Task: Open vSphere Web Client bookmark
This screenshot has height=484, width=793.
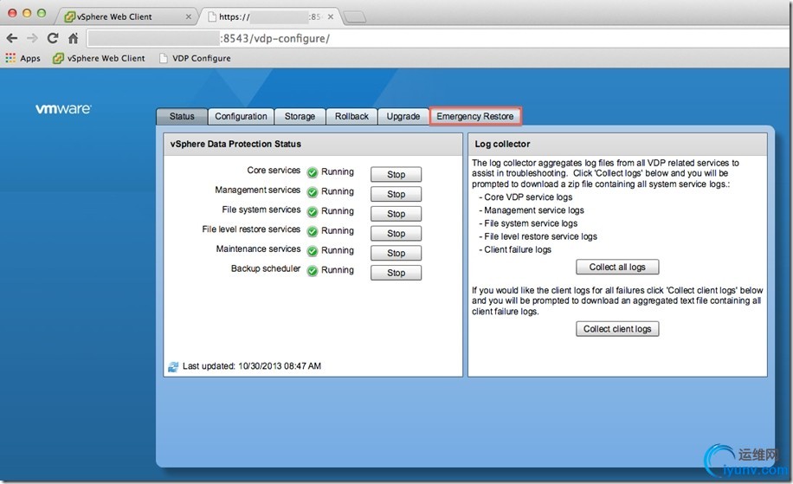Action: pyautogui.click(x=99, y=58)
